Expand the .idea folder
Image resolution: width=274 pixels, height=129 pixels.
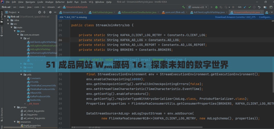click(x=8, y=20)
